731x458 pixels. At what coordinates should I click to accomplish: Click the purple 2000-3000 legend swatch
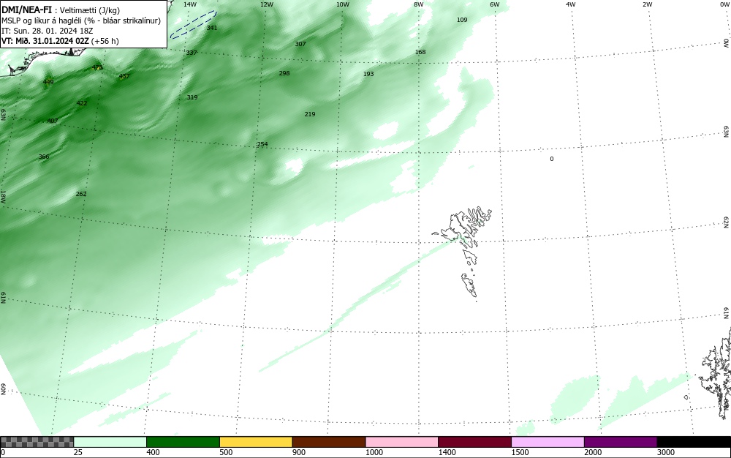[x=621, y=442]
